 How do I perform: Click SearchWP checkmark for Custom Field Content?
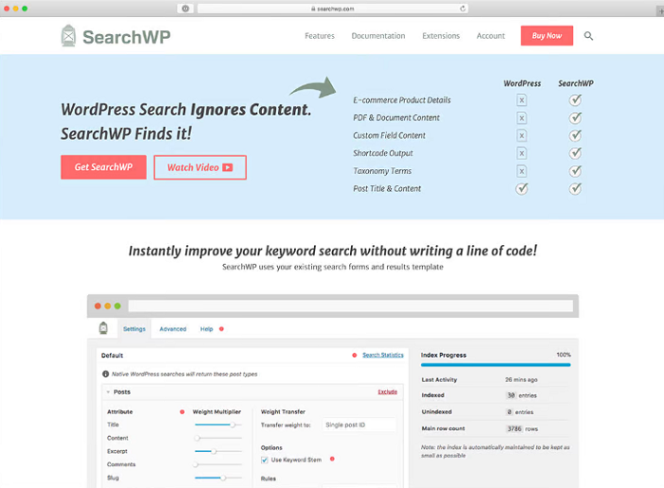(575, 135)
